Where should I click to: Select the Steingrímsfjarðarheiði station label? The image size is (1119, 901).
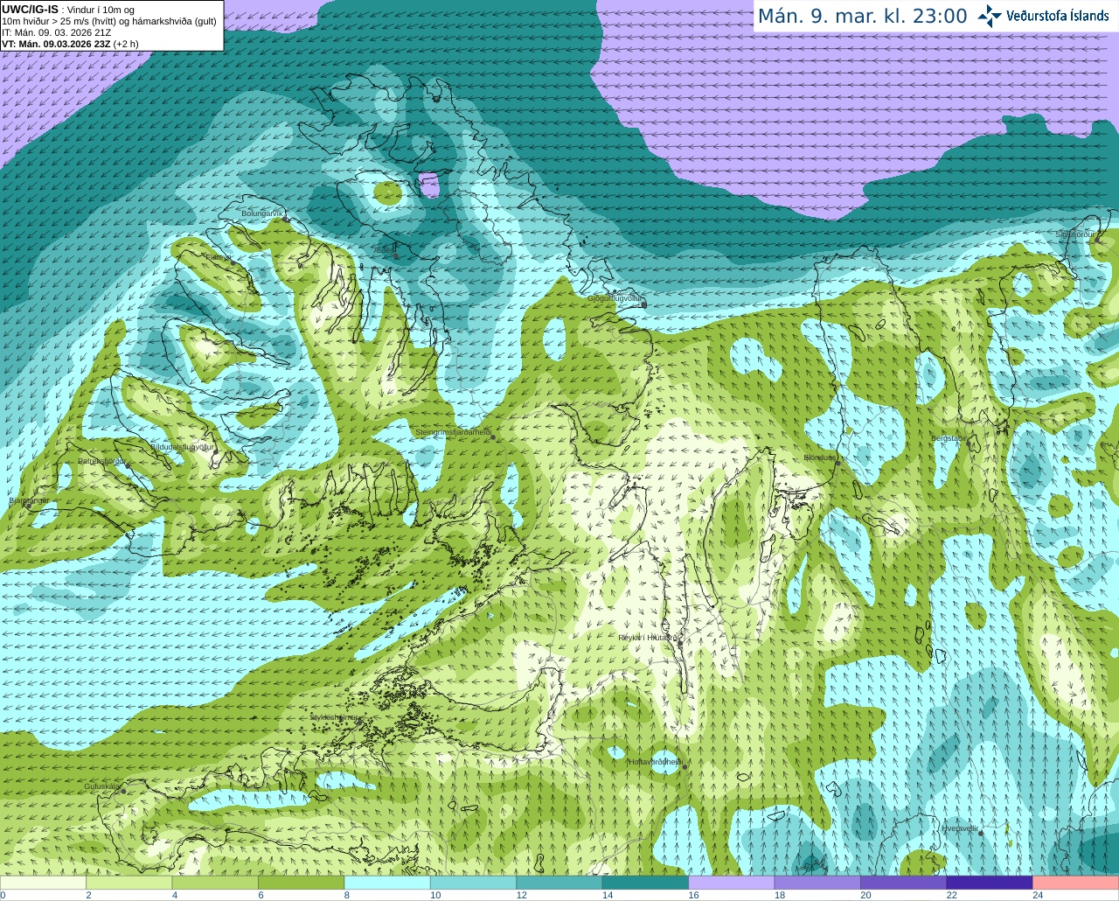tap(453, 432)
